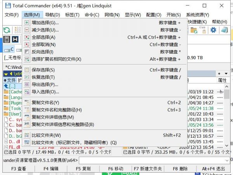233x175 pixels.
Task: Close the open 选择(M) menu
Action: [x=32, y=15]
